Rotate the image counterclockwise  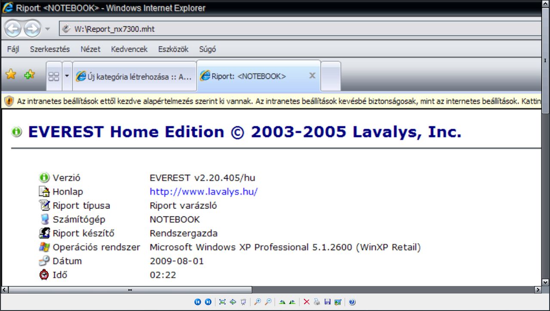pyautogui.click(x=292, y=302)
